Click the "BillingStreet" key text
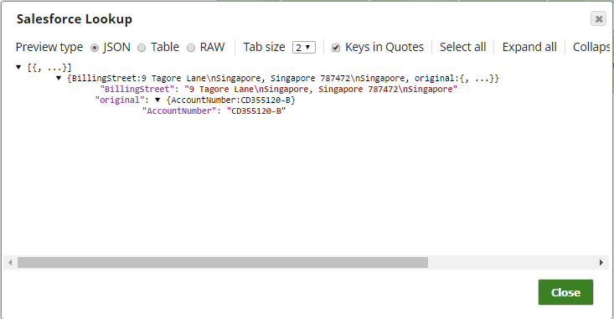Viewport: 614px width, 319px height. click(137, 90)
